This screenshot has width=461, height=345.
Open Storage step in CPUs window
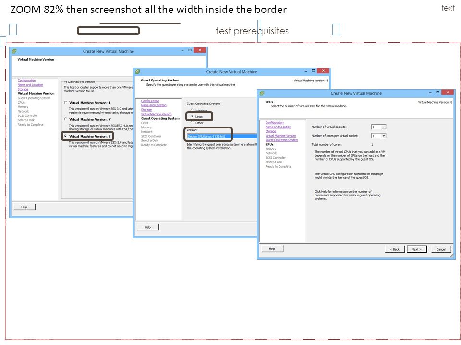pyautogui.click(x=270, y=131)
